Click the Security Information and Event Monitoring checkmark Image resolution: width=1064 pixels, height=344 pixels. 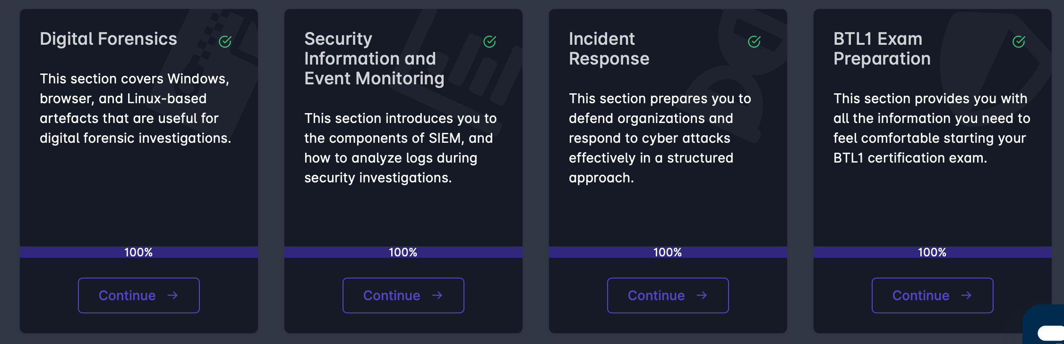pyautogui.click(x=490, y=41)
